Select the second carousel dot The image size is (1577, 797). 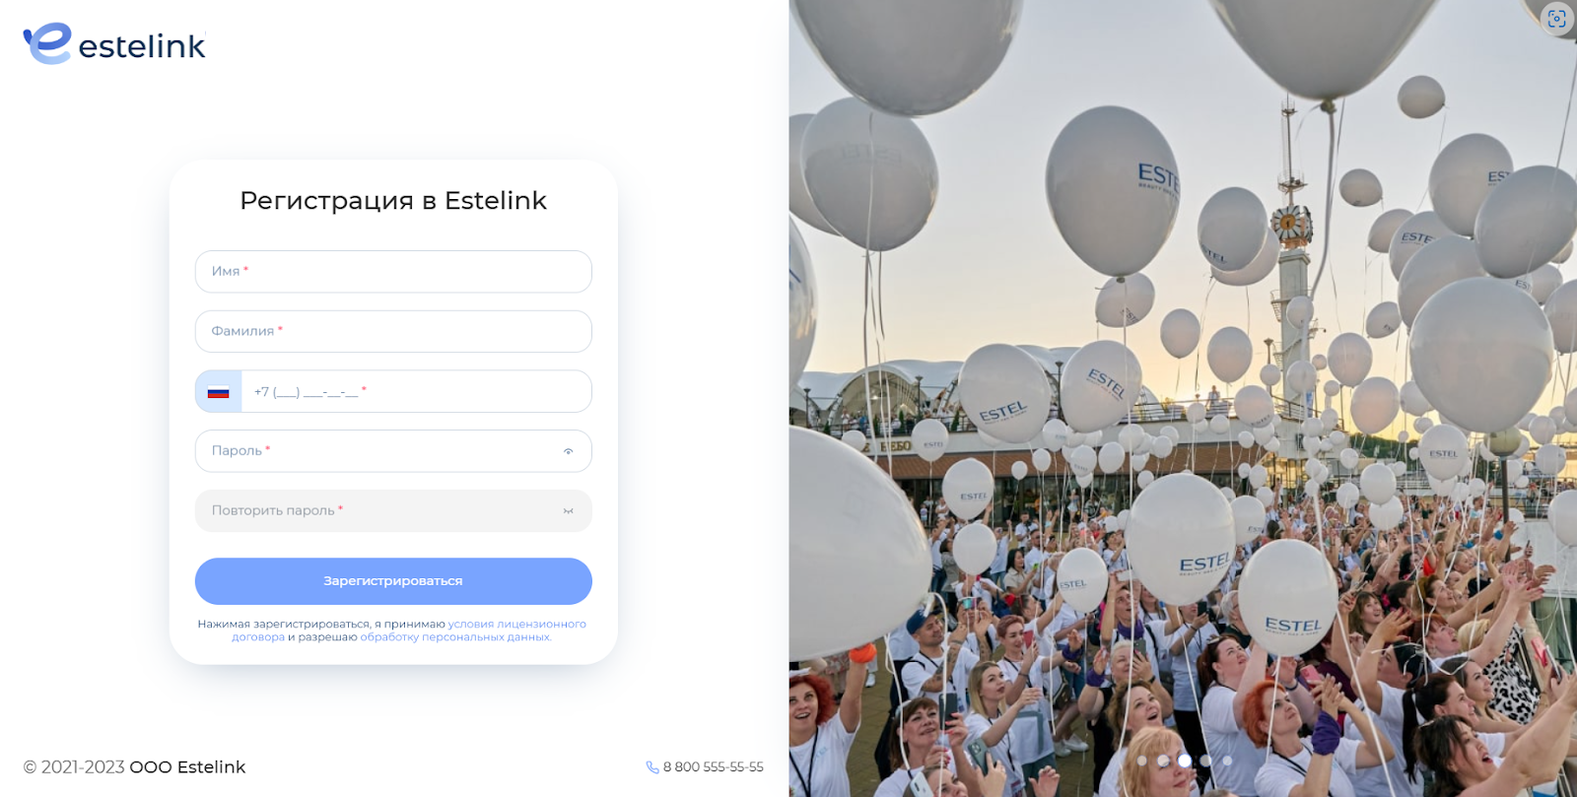click(x=1163, y=761)
